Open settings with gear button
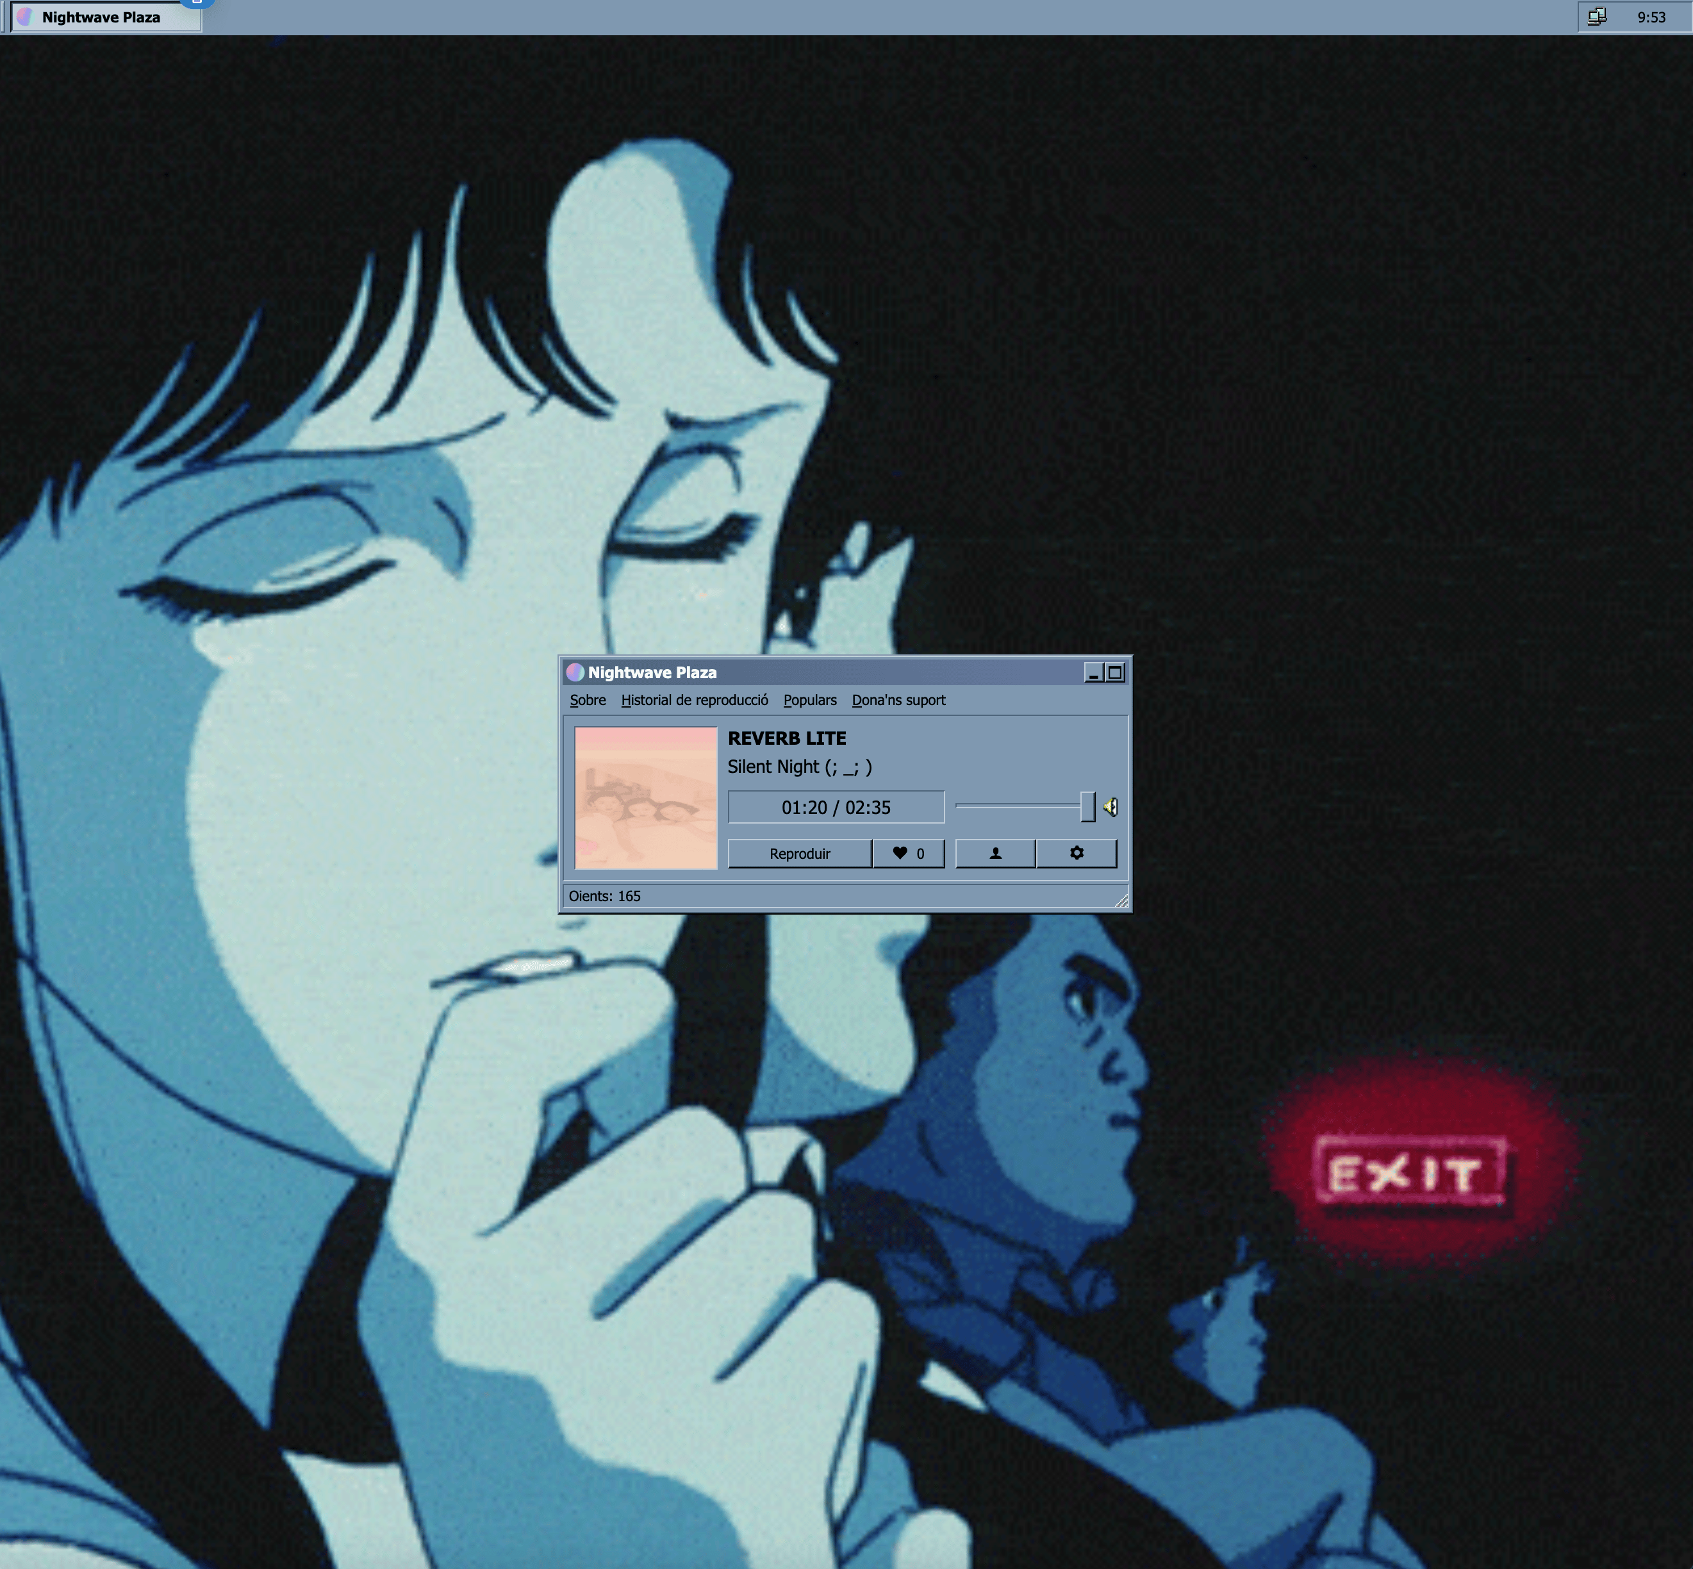Viewport: 1693px width, 1569px height. 1077,853
